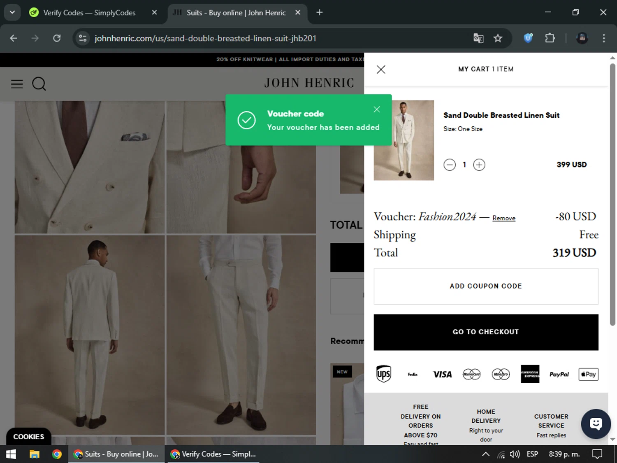Dismiss the Voucher code notification
Viewport: 617px width, 463px height.
coord(377,109)
